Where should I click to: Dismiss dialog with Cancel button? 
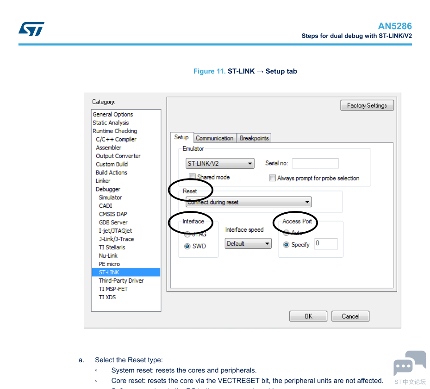pyautogui.click(x=350, y=316)
